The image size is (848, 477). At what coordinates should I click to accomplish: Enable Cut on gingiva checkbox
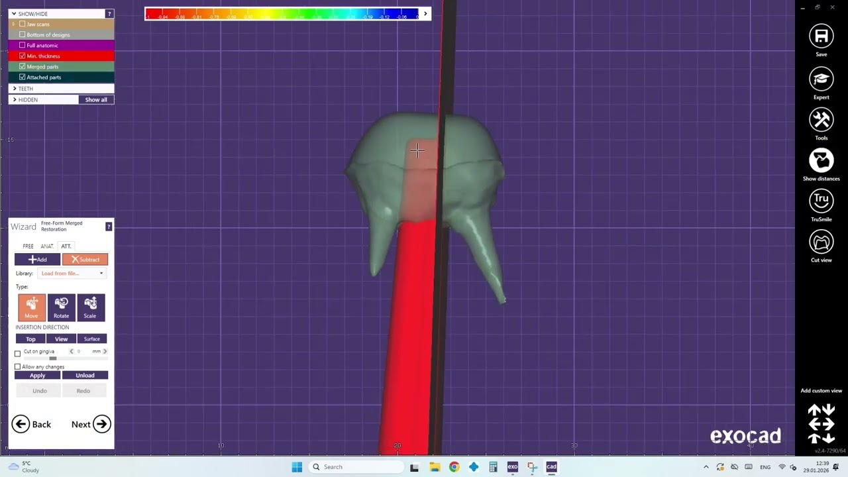click(18, 353)
